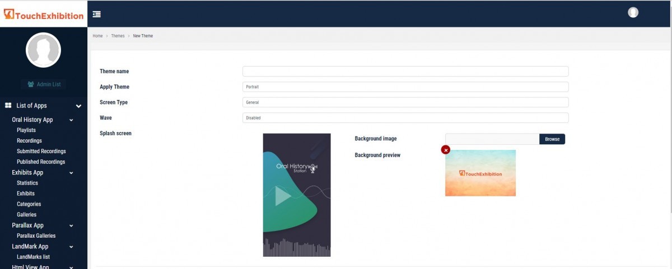672x269 pixels.
Task: Open the user avatar in top bar
Action: point(633,12)
